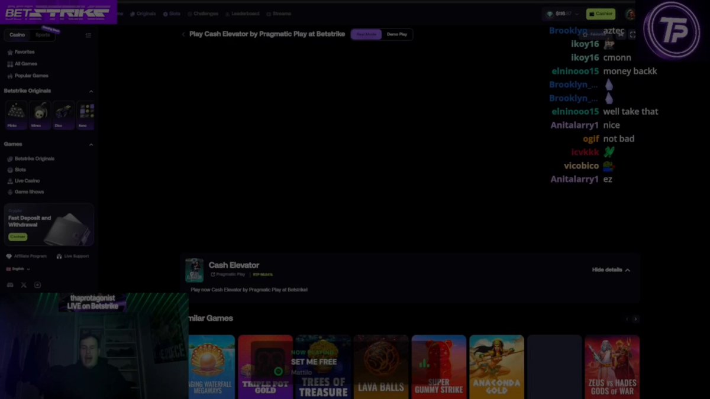The image size is (710, 399).
Task: Click chat username 'vicobico'
Action: click(x=582, y=166)
